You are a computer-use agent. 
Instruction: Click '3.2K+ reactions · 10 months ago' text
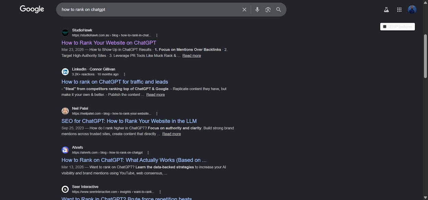pos(95,74)
